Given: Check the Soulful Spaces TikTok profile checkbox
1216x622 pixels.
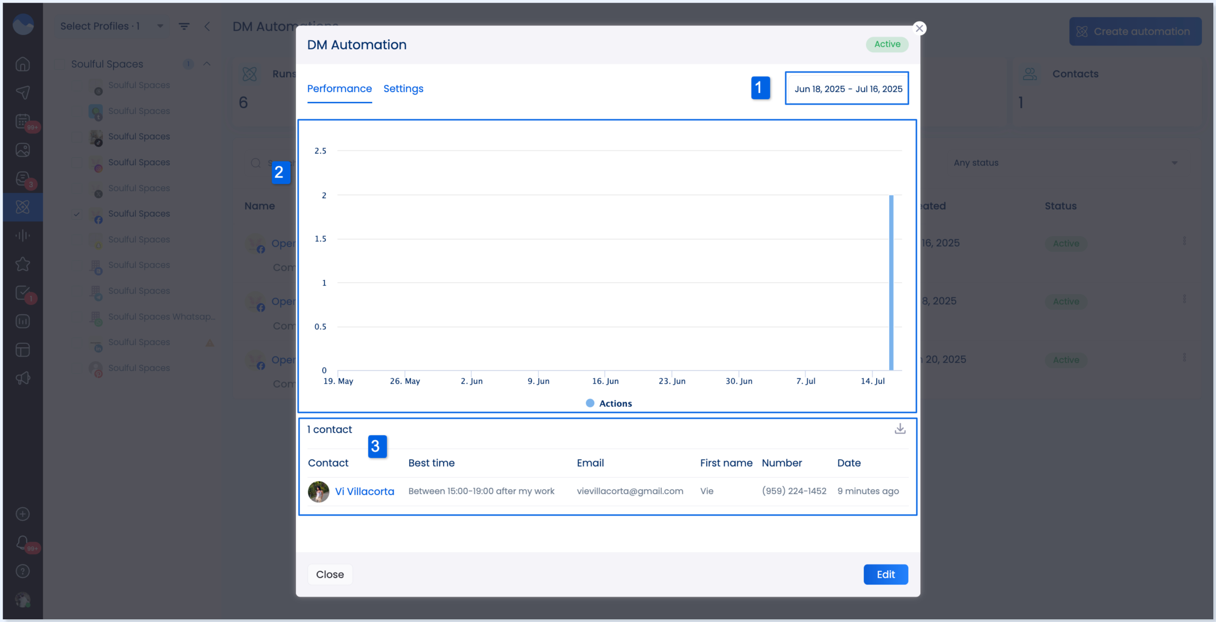Looking at the screenshot, I should (x=76, y=137).
